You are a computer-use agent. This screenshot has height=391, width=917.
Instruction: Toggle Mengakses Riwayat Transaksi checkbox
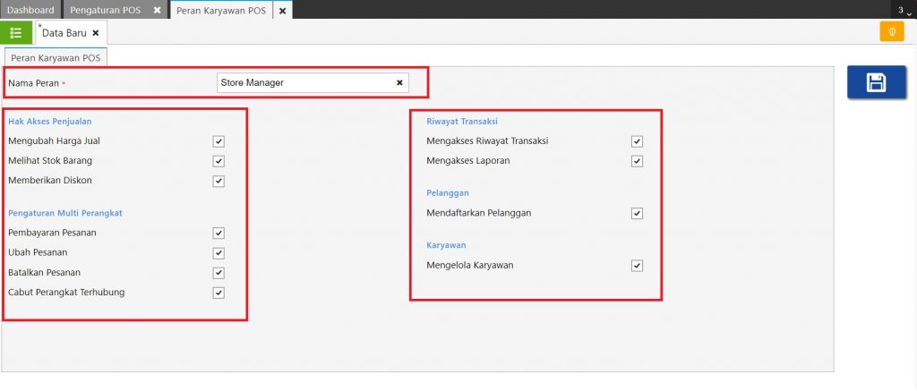click(x=637, y=141)
